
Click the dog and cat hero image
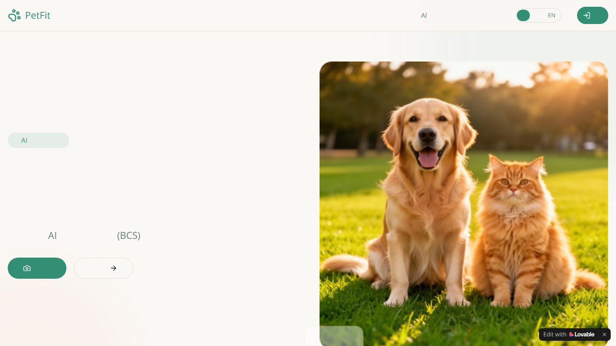[x=464, y=204]
